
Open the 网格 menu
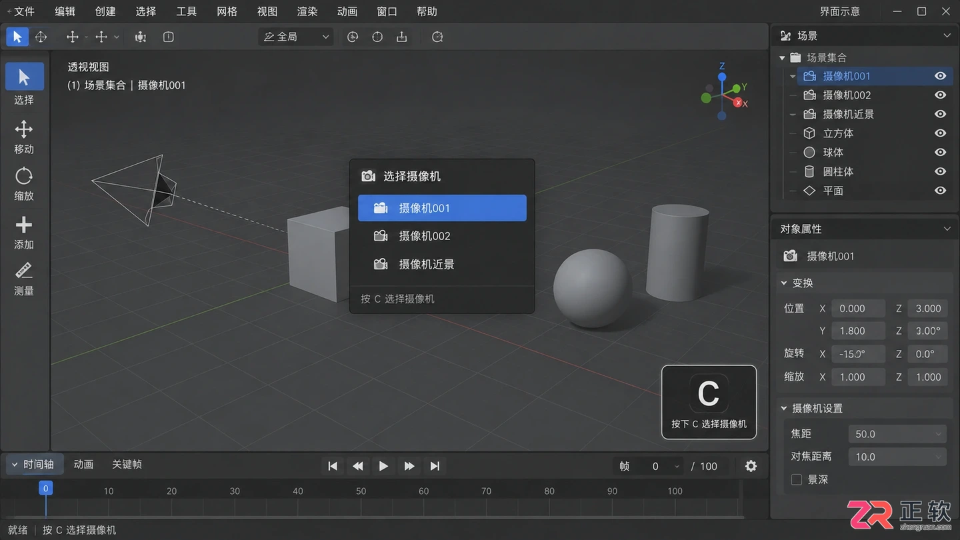pyautogui.click(x=227, y=11)
